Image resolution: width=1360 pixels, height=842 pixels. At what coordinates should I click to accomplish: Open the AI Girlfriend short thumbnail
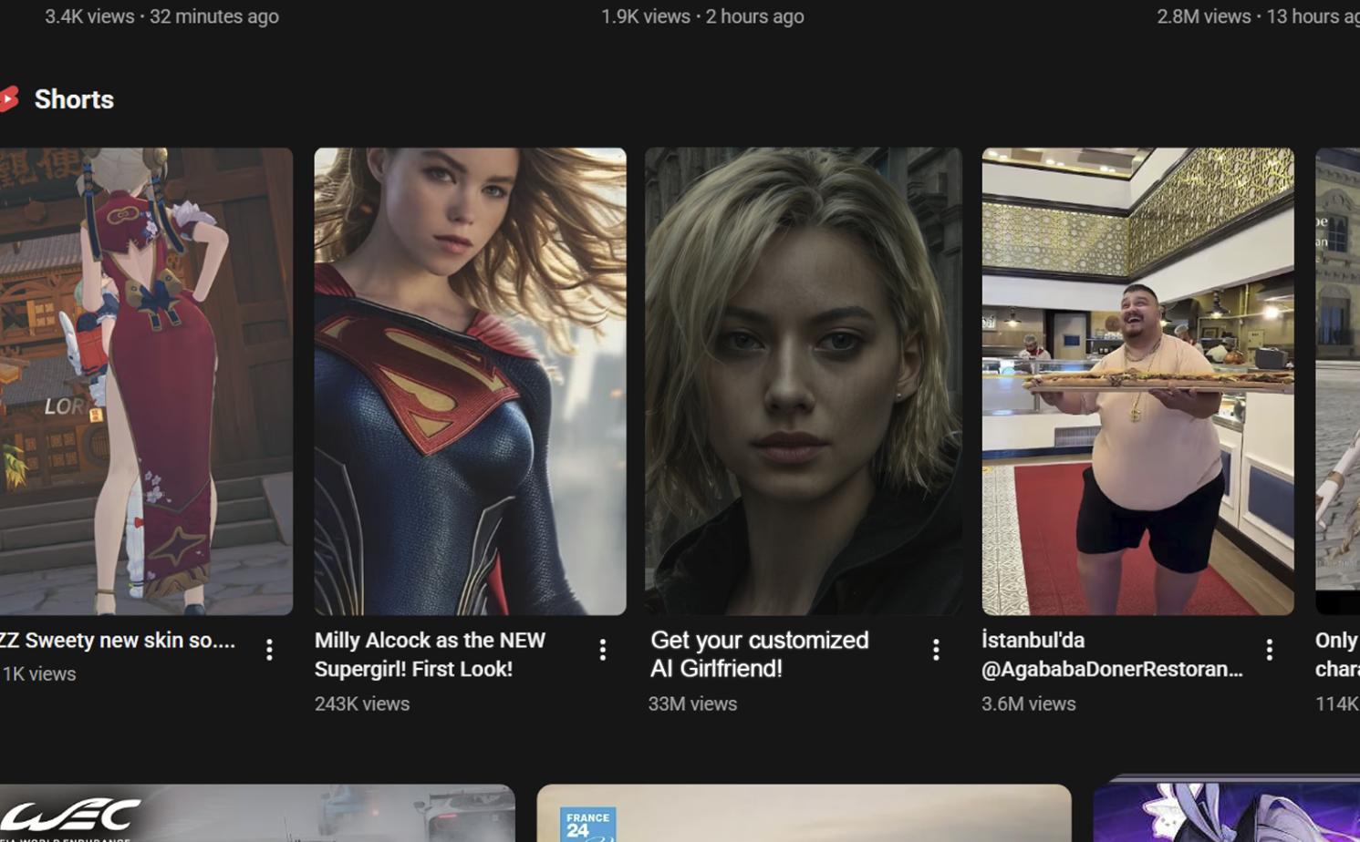coord(803,381)
